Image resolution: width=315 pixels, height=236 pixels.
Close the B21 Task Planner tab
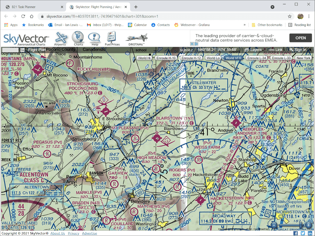[62, 7]
